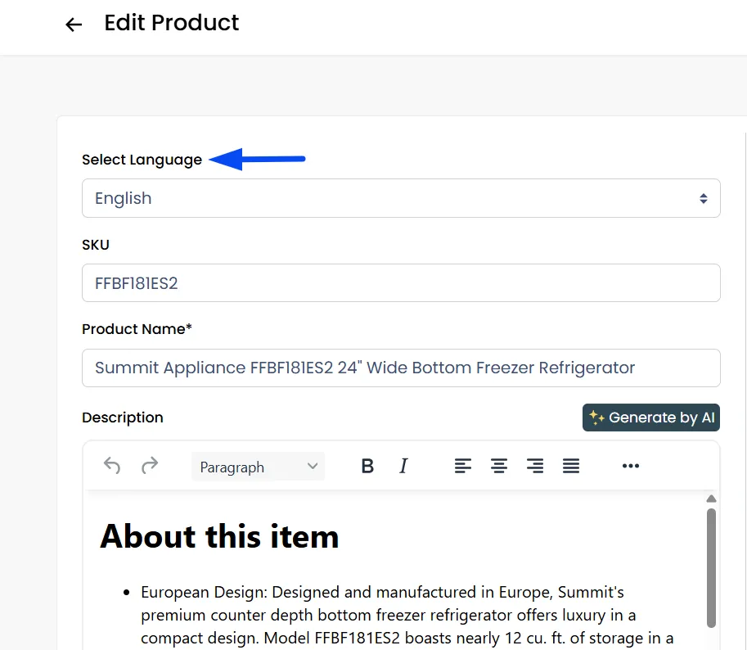Viewport: 747px width, 650px height.
Task: Click the 'Select Language' label
Action: 142,160
